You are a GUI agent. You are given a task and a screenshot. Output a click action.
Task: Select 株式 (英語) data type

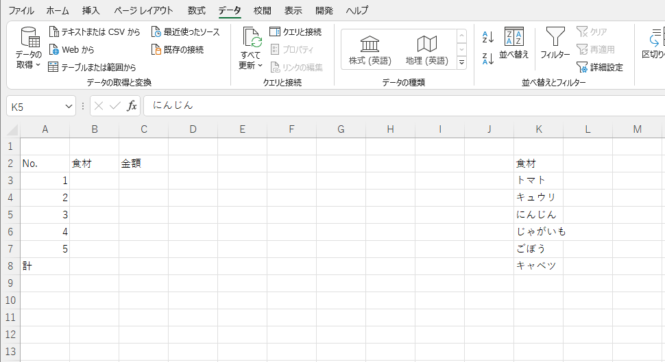370,50
